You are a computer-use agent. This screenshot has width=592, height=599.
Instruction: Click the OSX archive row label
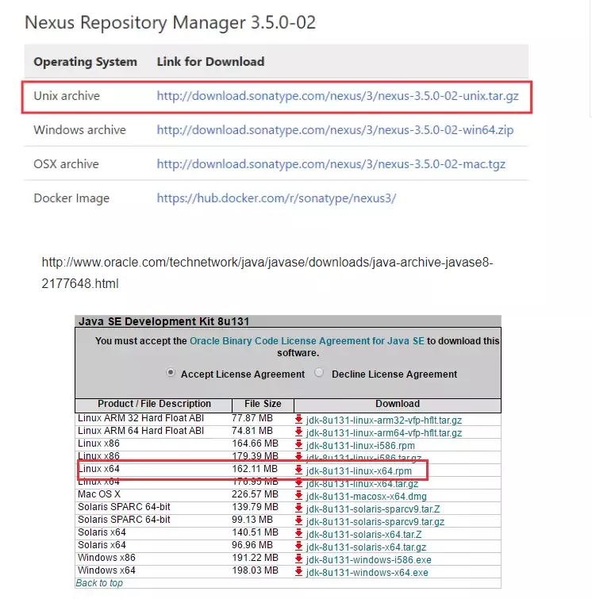(x=66, y=164)
